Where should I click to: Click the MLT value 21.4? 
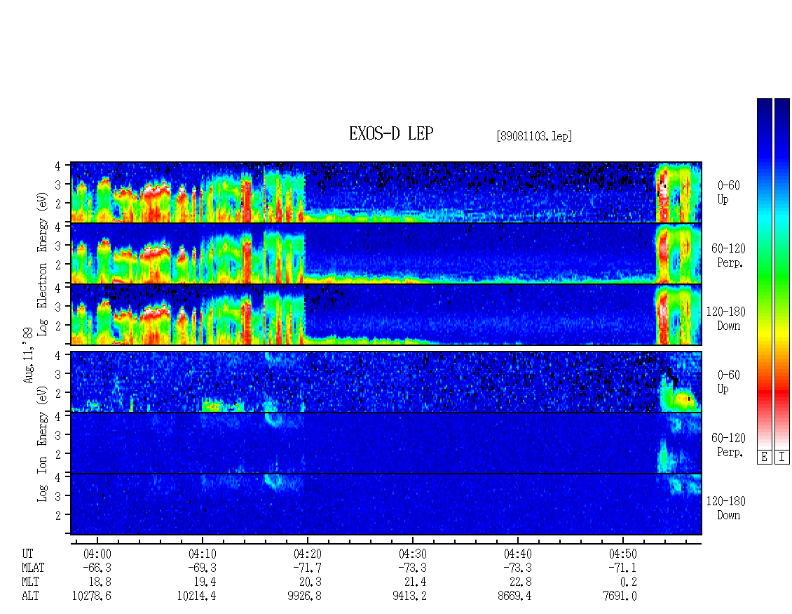pyautogui.click(x=415, y=582)
